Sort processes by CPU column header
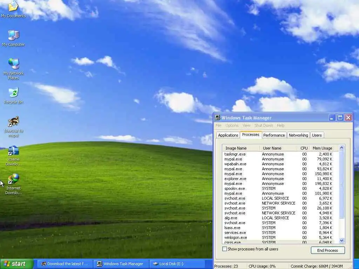 point(303,148)
